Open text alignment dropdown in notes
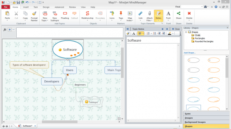 point(143,34)
